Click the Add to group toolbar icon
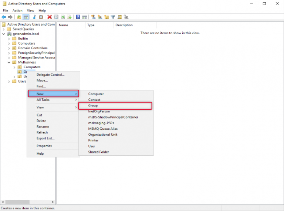The image size is (284, 211). tap(126, 17)
